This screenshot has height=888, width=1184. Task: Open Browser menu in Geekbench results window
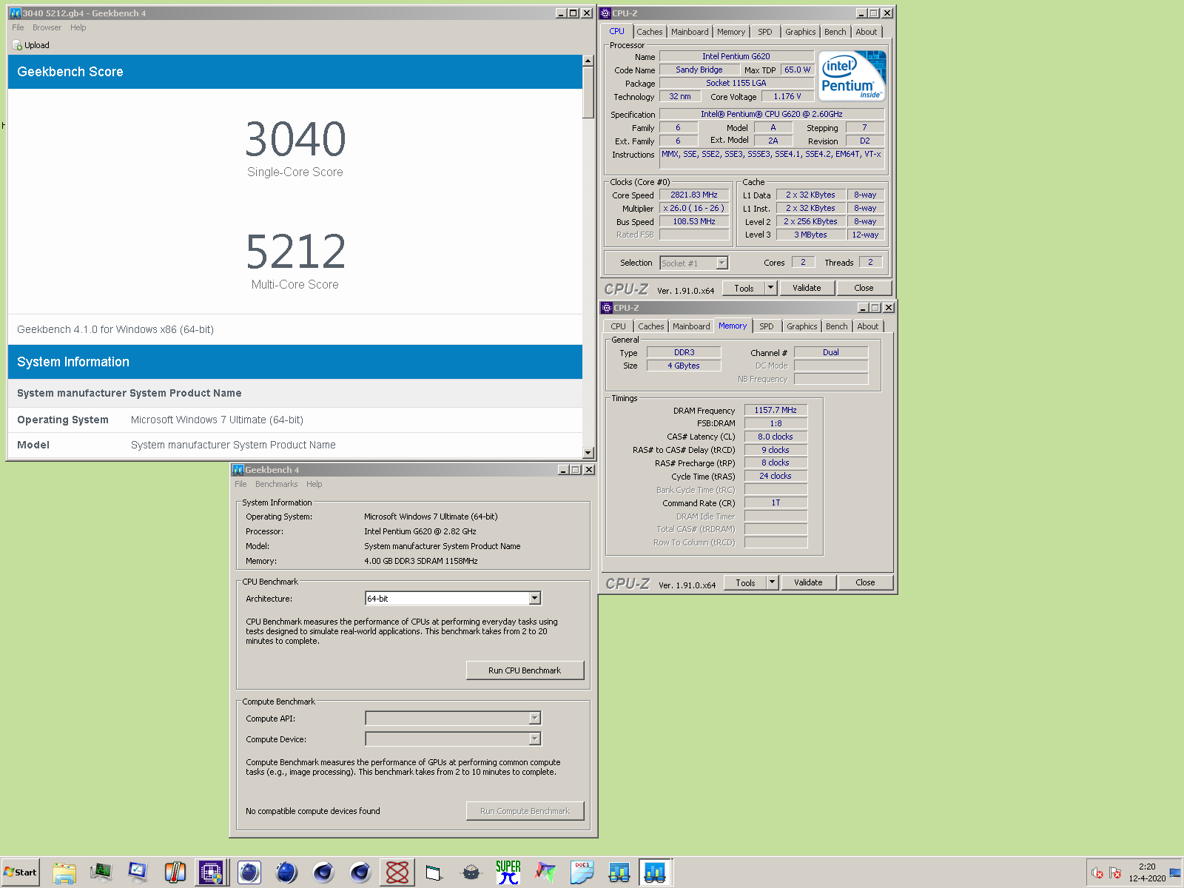pyautogui.click(x=47, y=27)
